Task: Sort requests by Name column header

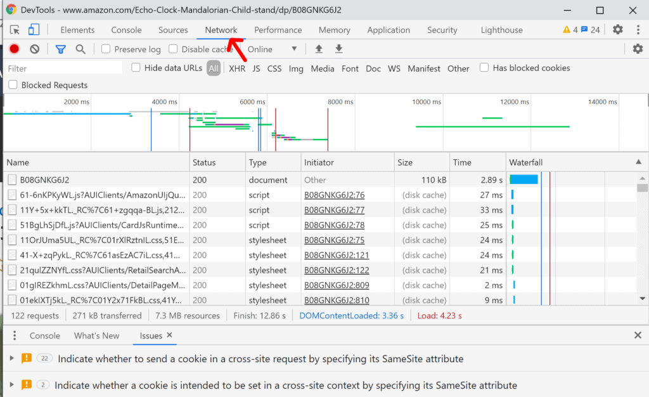Action: click(97, 162)
